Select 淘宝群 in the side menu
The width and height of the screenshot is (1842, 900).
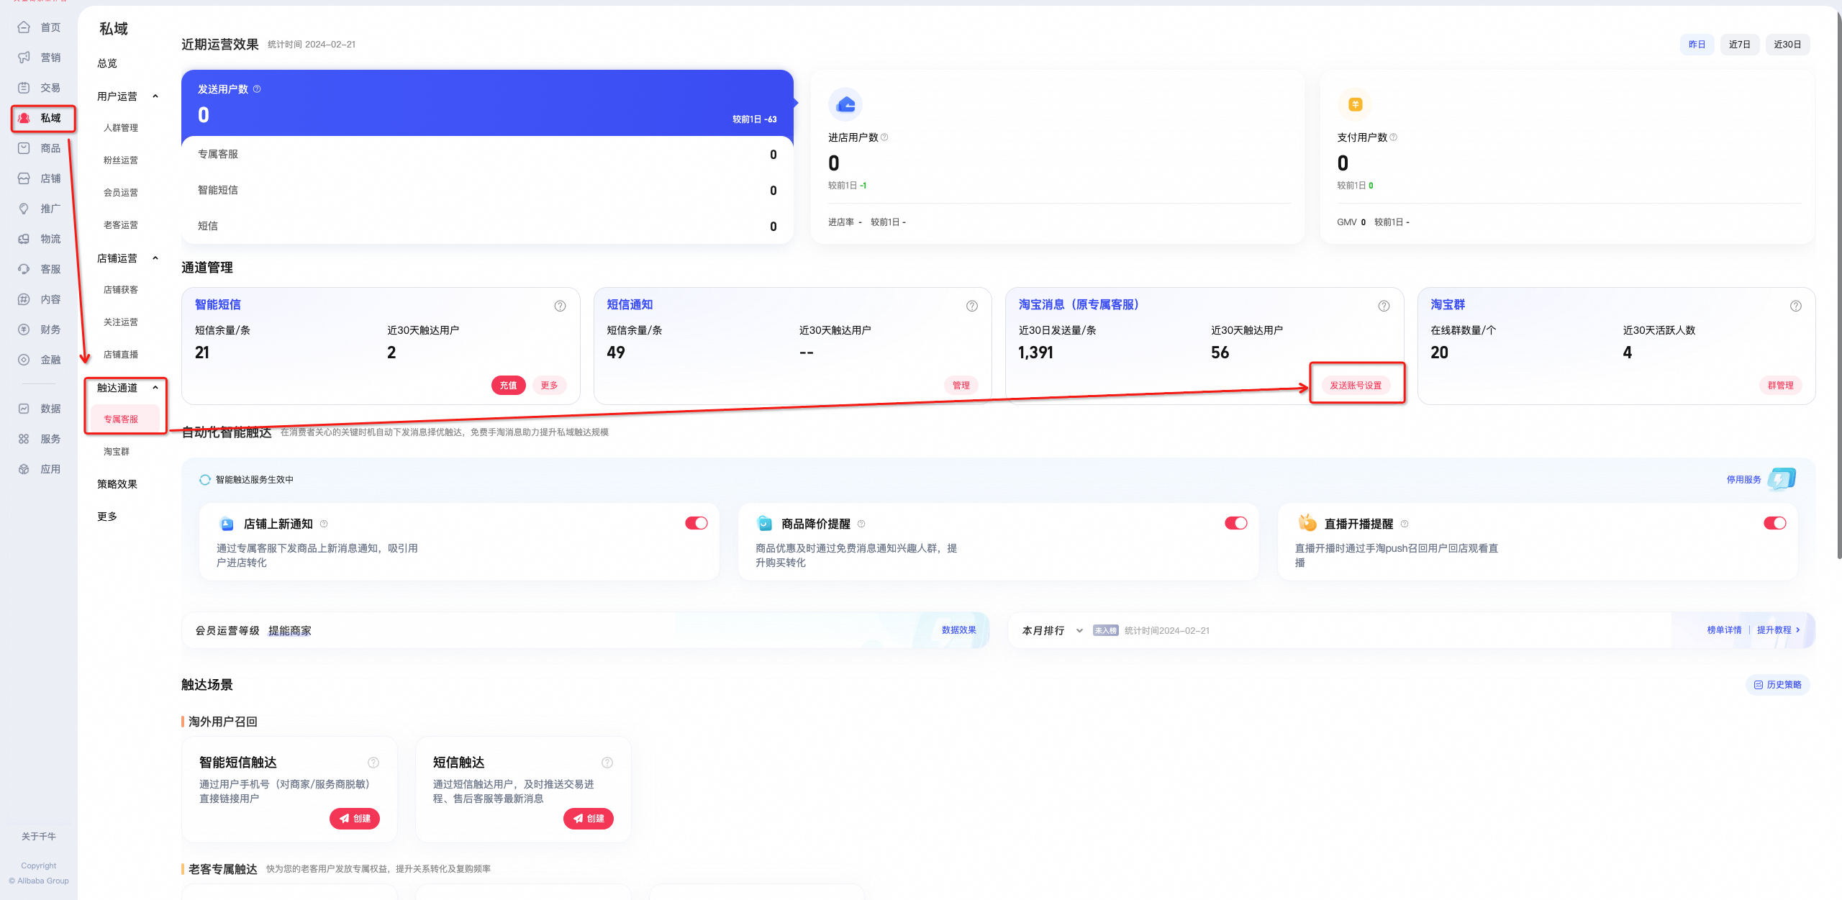117,452
